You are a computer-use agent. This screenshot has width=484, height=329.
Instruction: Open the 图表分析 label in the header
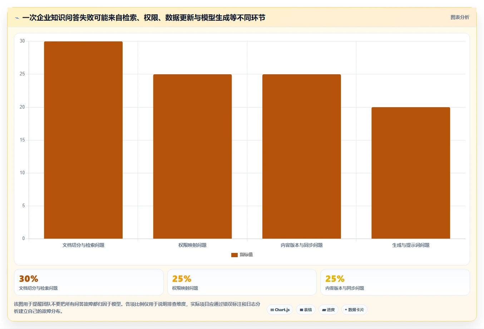pyautogui.click(x=460, y=17)
